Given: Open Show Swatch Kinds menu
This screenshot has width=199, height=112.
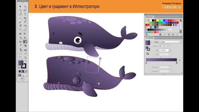Looking at the screenshot, I should 160,35.
